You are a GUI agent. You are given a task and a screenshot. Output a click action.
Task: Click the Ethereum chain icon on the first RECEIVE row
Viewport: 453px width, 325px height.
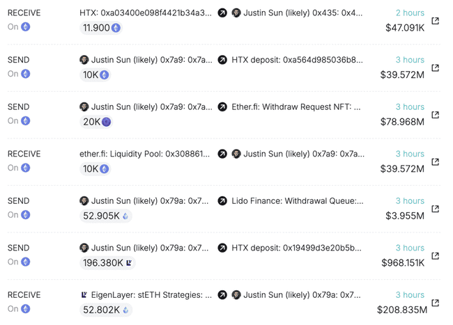click(26, 27)
